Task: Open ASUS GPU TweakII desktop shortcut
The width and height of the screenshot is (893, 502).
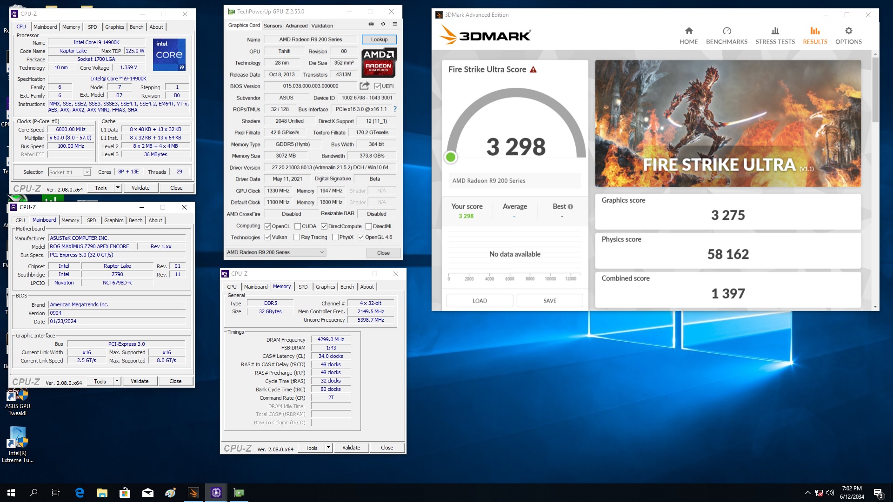Action: click(18, 402)
